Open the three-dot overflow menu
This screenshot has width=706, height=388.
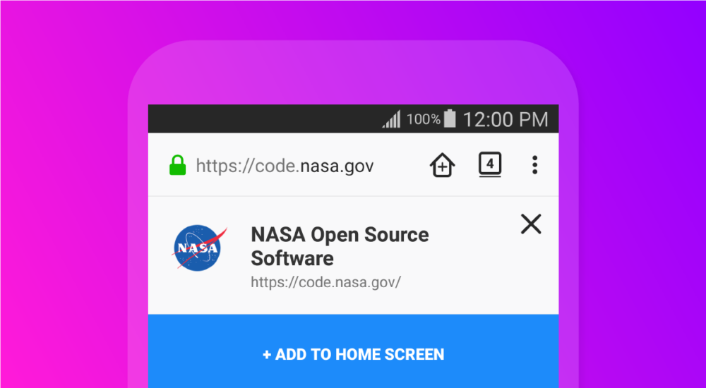click(x=534, y=165)
